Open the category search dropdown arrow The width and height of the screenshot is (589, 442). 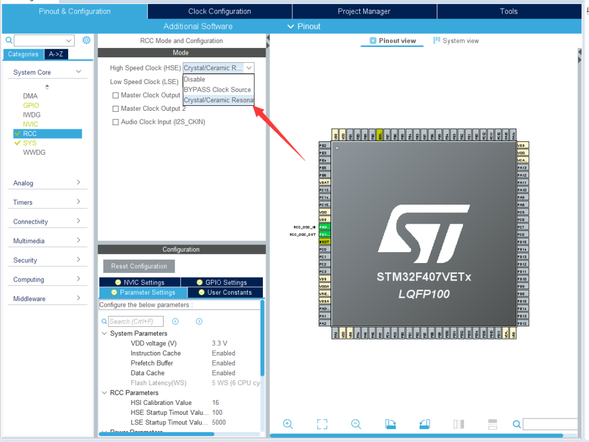click(69, 40)
